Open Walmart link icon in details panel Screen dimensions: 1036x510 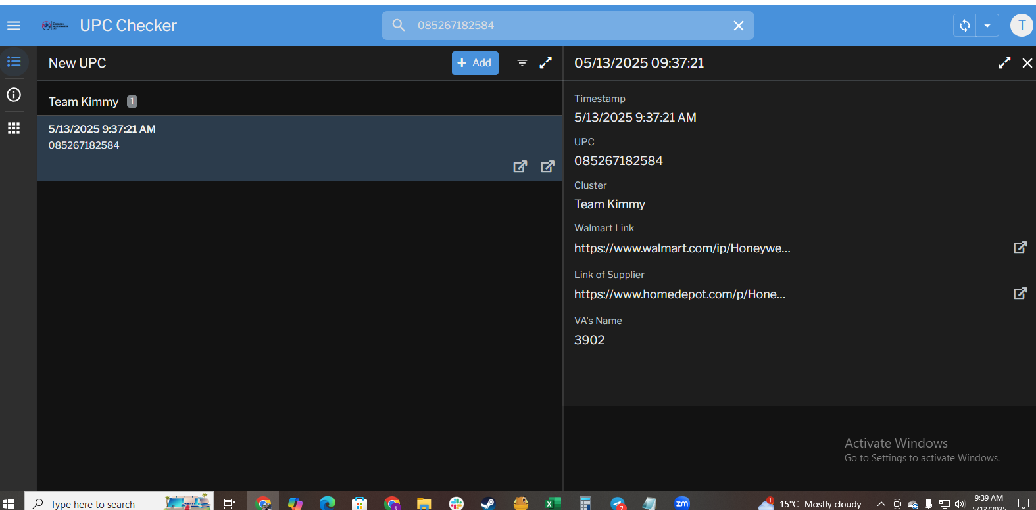pos(1020,248)
